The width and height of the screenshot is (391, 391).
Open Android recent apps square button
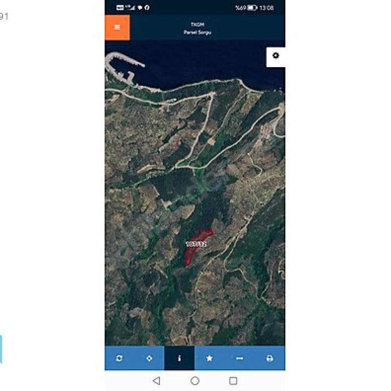pyautogui.click(x=233, y=381)
